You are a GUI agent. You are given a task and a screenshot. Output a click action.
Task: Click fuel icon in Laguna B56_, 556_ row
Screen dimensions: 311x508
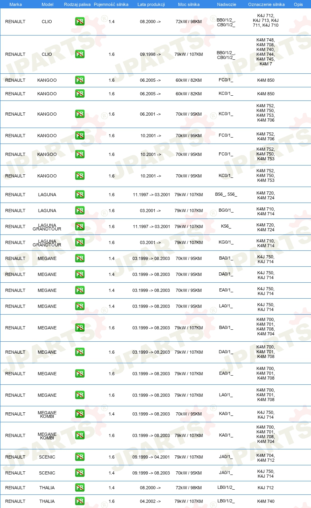click(80, 195)
